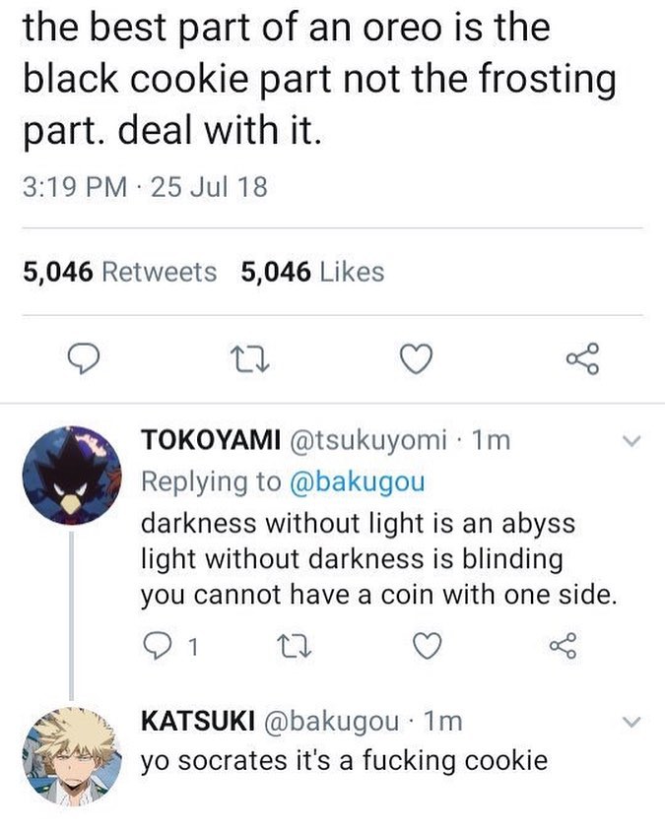View the 5,046 Retweets list

tap(119, 272)
